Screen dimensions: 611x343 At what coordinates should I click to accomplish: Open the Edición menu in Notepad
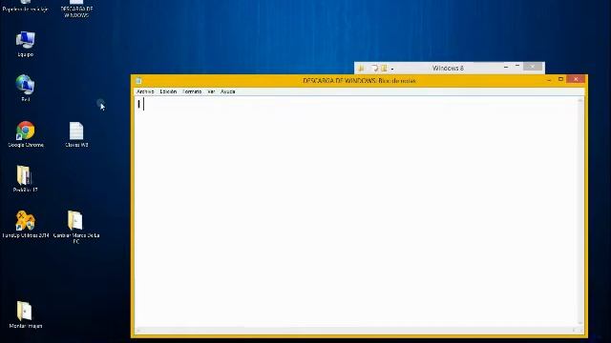168,91
